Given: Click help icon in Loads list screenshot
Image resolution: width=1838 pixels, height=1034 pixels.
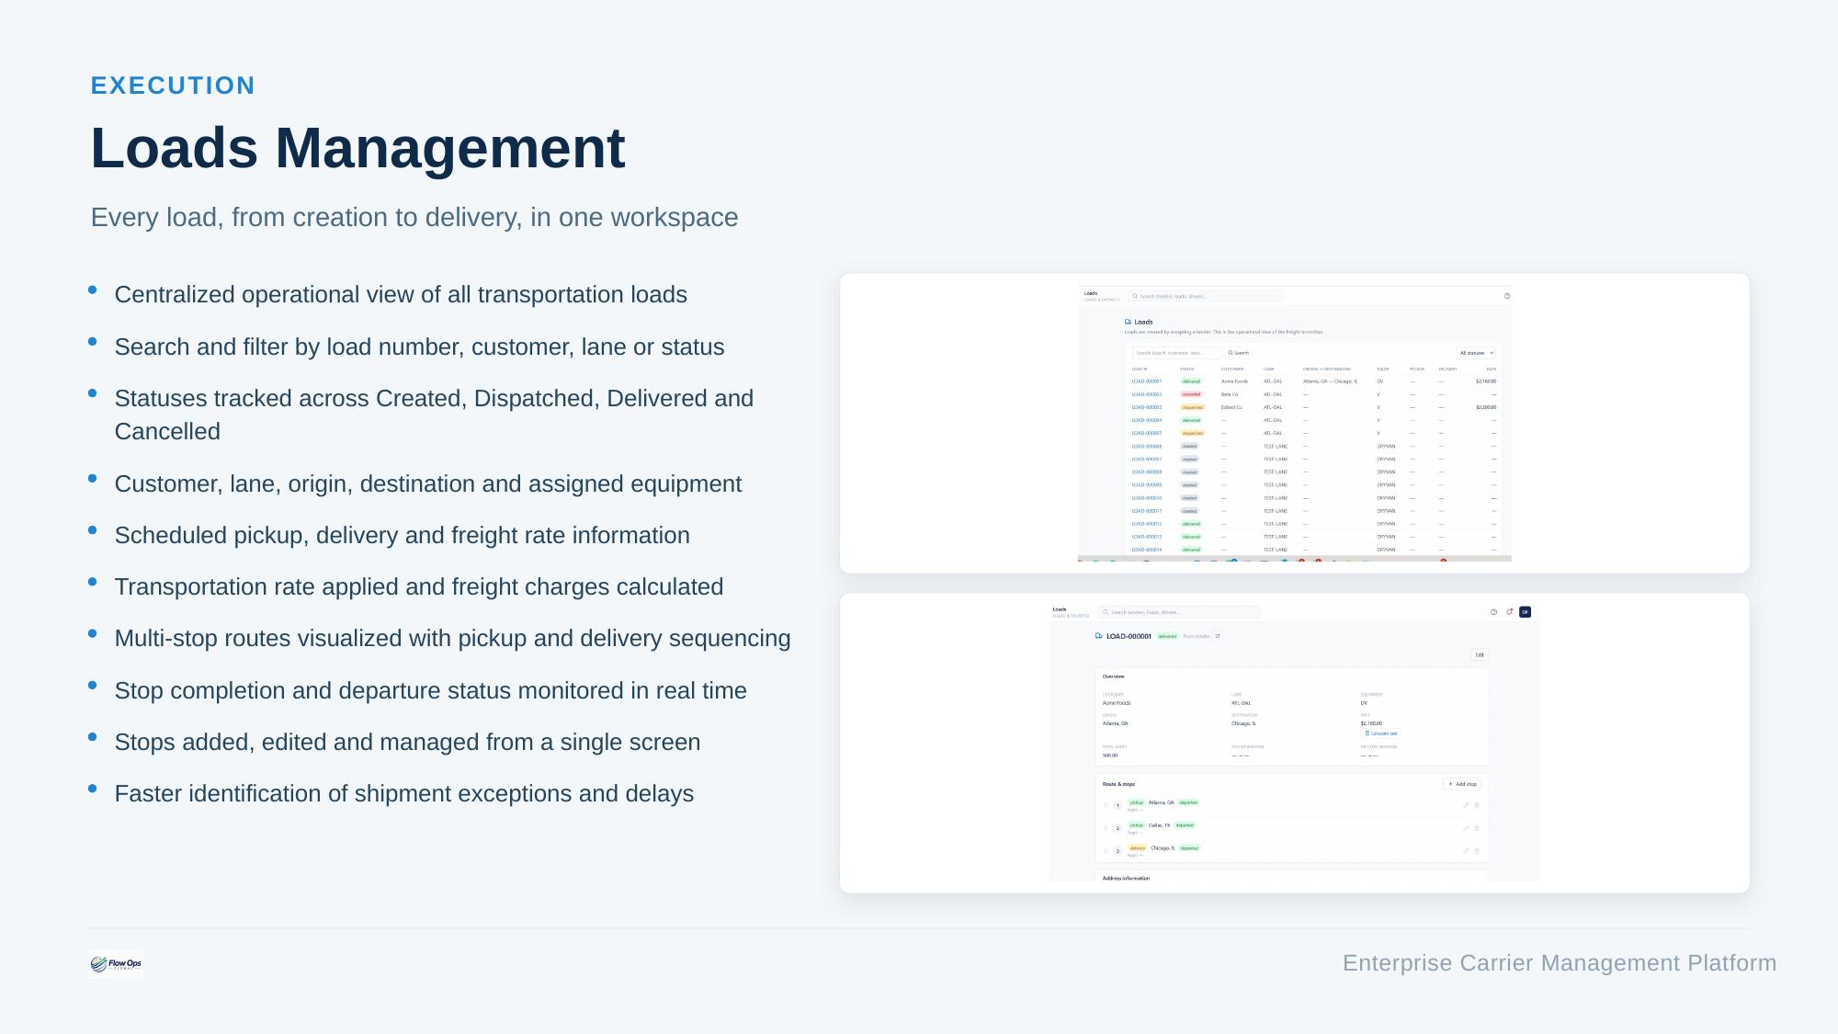Looking at the screenshot, I should point(1507,296).
